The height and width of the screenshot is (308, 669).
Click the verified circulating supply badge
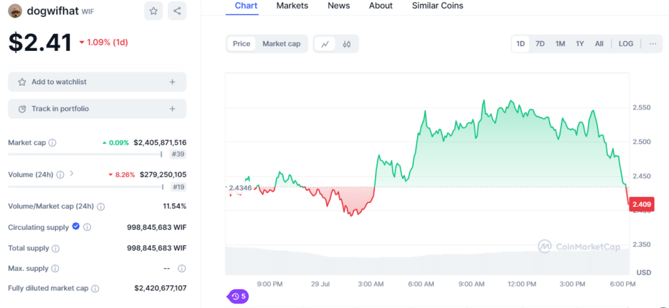click(76, 226)
